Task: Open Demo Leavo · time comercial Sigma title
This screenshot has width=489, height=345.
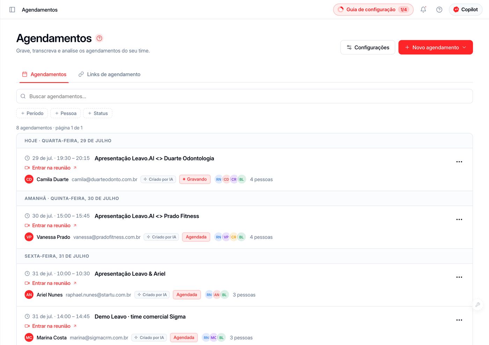Action: click(x=140, y=317)
